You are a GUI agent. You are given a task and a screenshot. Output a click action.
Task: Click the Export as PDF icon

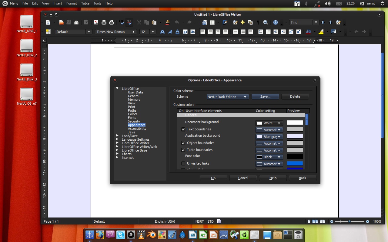pos(96,22)
